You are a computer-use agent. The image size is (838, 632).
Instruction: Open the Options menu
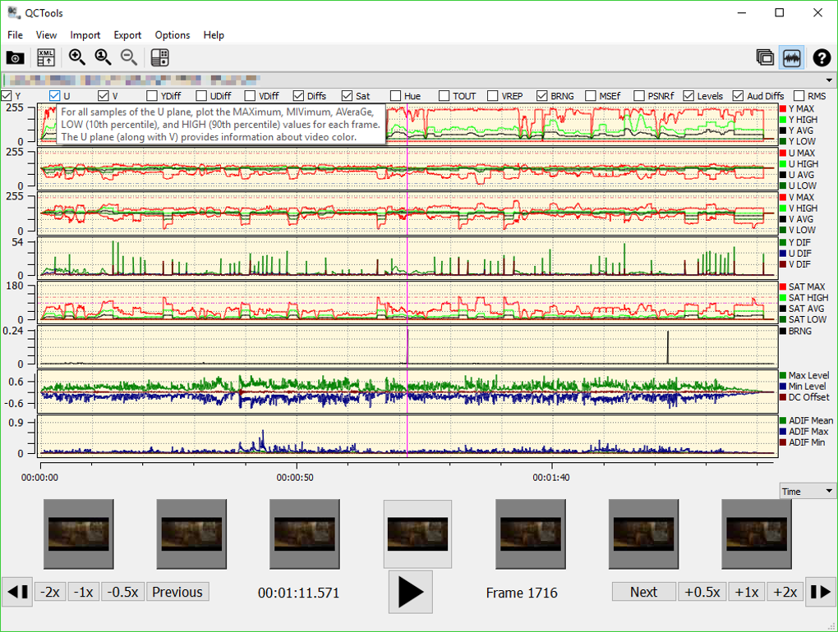173,35
